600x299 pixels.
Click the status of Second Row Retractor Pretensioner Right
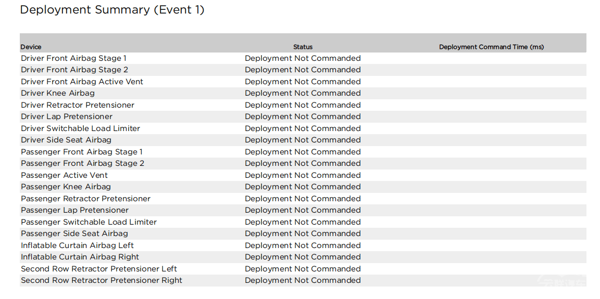303,280
